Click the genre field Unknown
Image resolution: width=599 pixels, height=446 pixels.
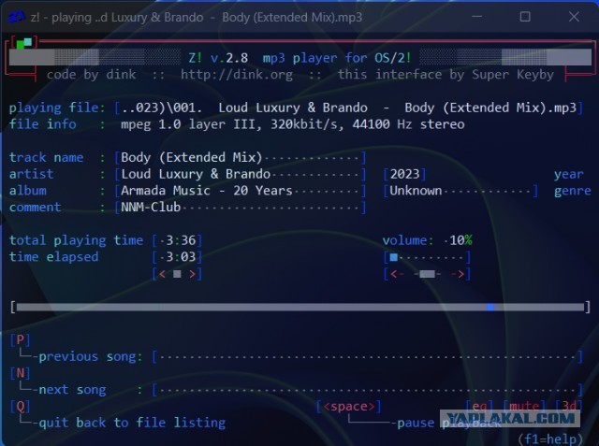(460, 191)
